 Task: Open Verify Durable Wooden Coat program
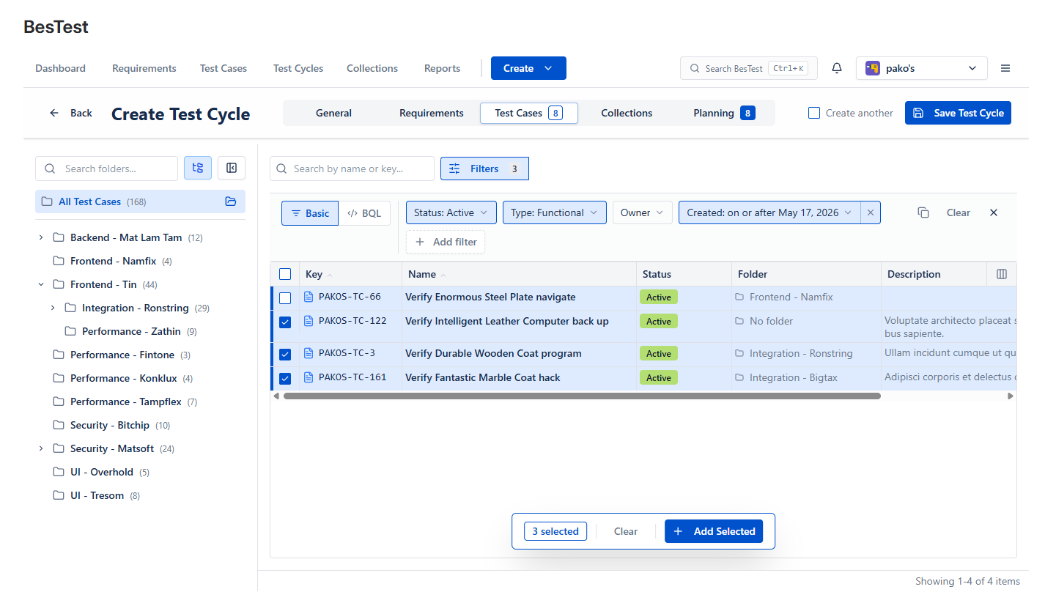click(x=493, y=353)
